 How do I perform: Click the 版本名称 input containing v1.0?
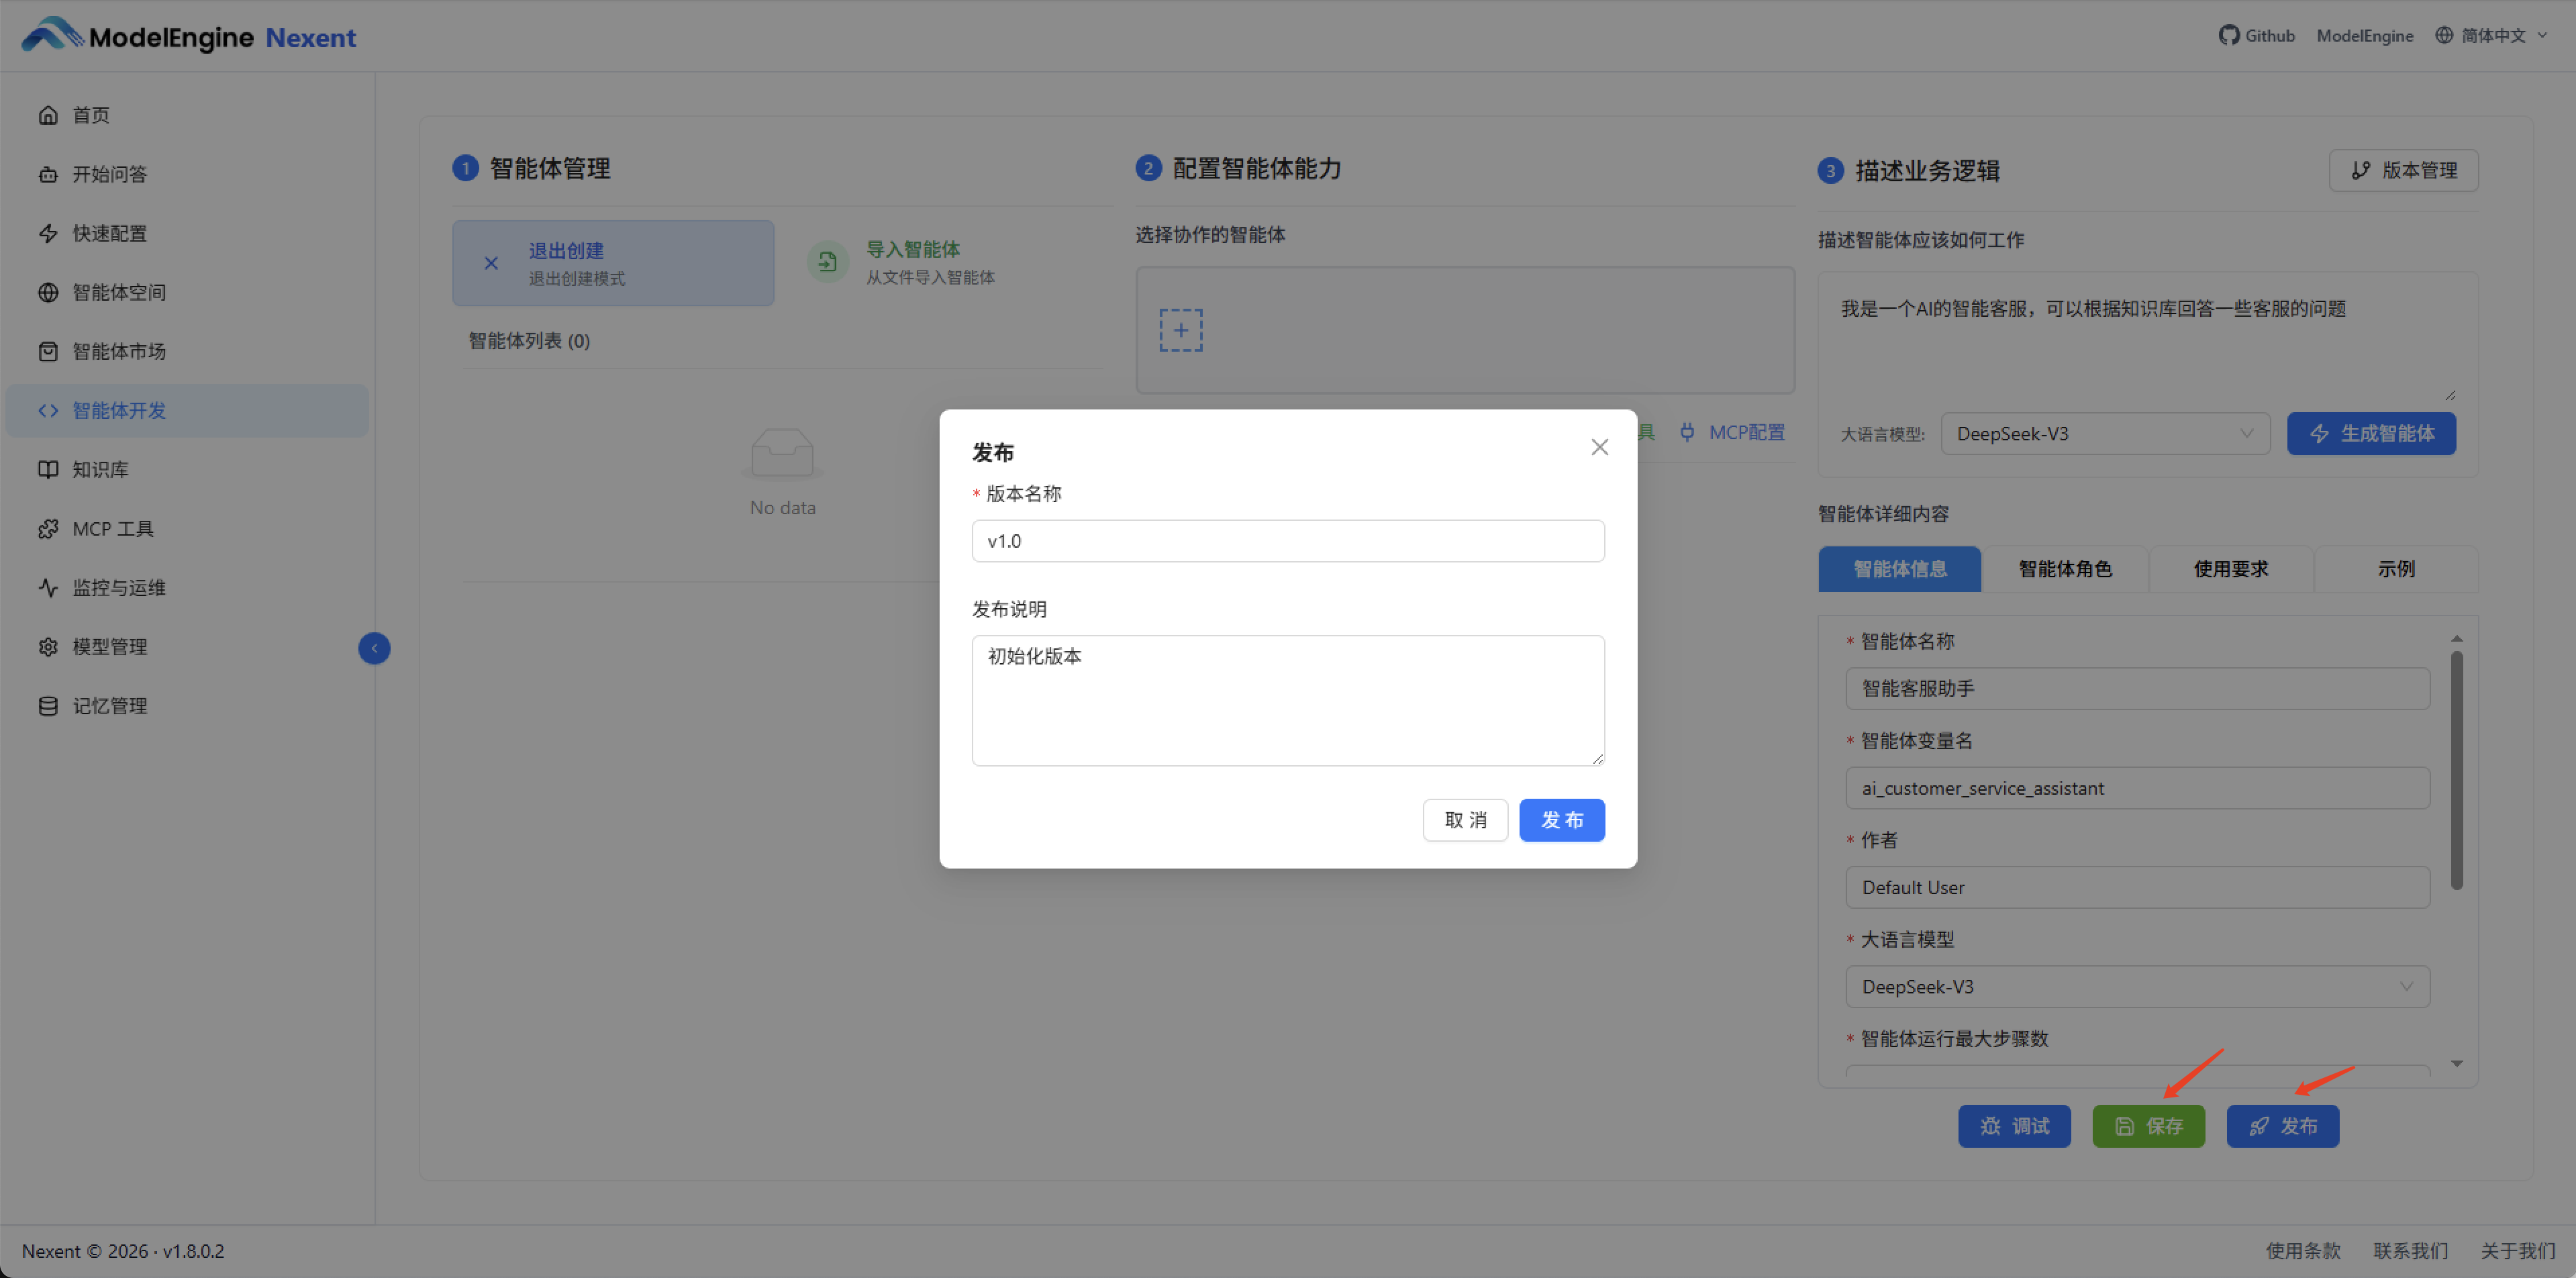1288,540
